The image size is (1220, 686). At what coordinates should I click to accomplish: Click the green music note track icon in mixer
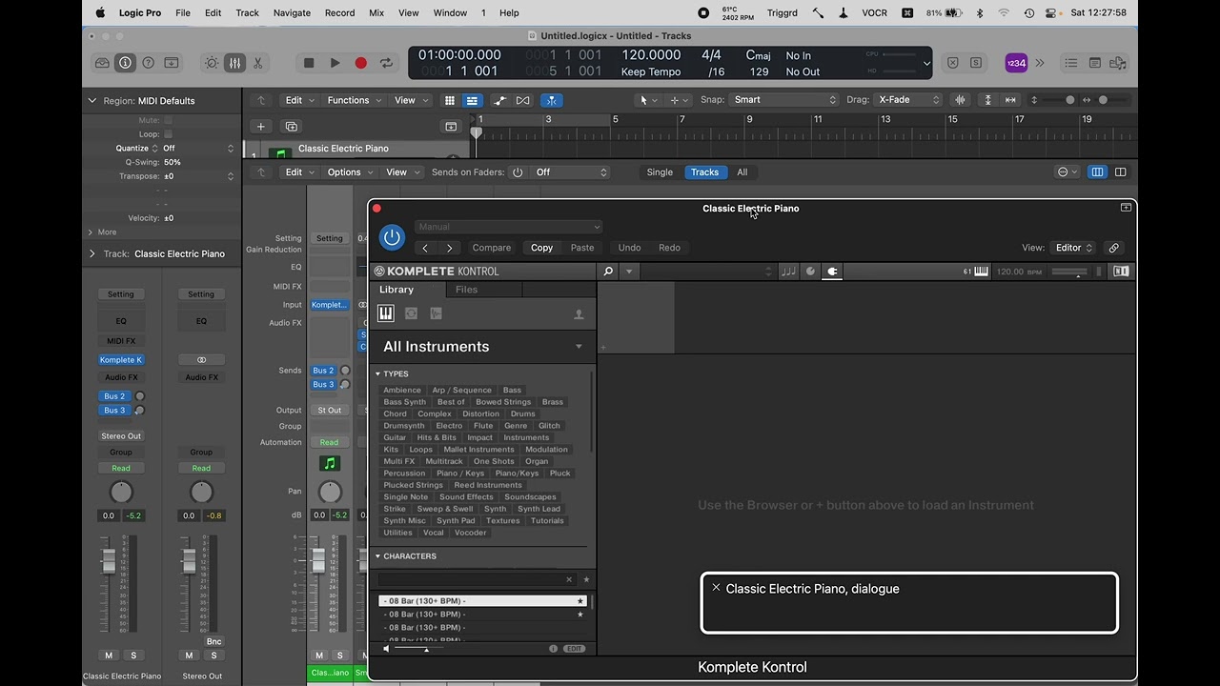[x=330, y=464]
